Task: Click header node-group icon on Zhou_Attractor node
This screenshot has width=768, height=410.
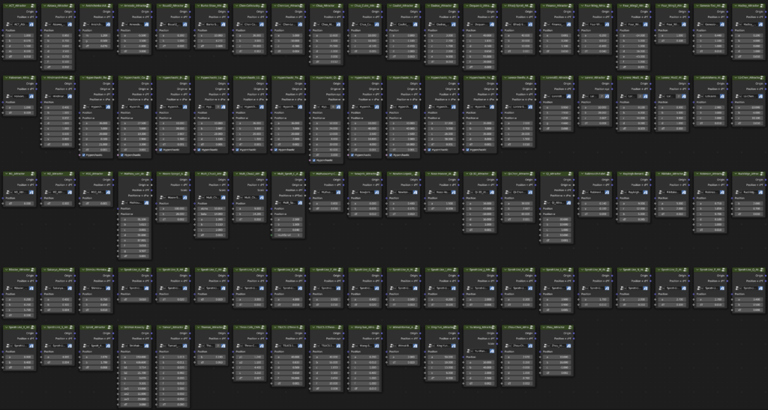Action: 570,328
